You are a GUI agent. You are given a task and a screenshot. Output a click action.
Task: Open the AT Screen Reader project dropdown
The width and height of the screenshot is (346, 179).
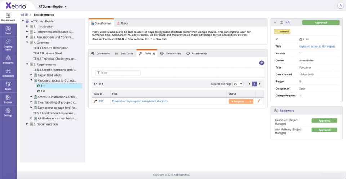53,6
